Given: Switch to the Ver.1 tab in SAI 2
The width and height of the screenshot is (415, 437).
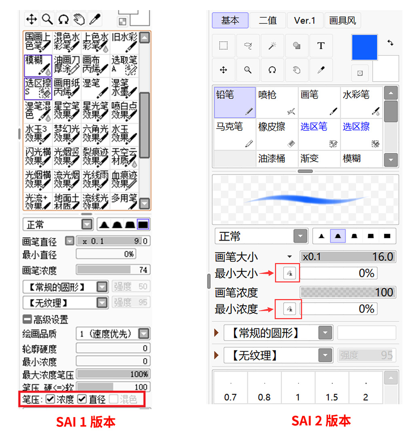Looking at the screenshot, I should tap(305, 20).
